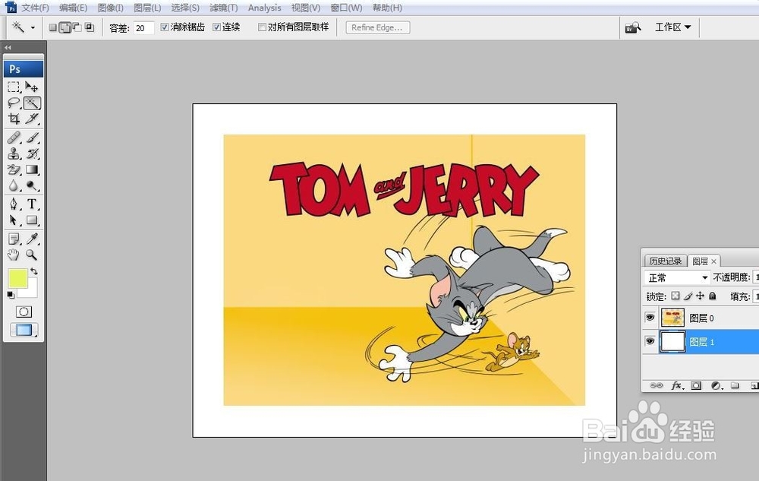Select the Lasso tool
This screenshot has width=759, height=481.
pos(14,103)
